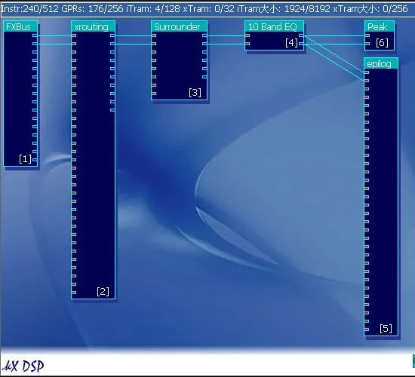Click the second input pin of 10 Band EQ
Viewport: 415px width, 377px height.
point(247,44)
